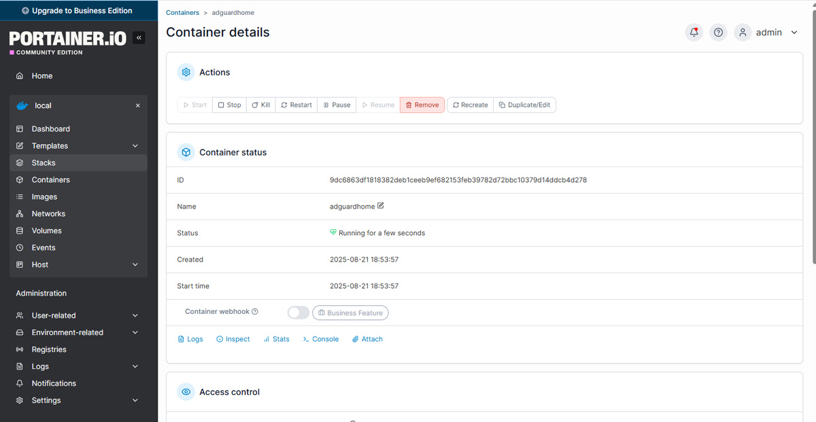Click the greyed-out Resume button

[x=378, y=105]
